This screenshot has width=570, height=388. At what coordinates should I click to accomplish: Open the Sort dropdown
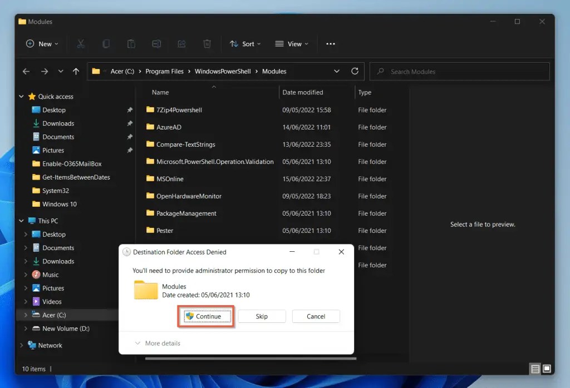(245, 44)
